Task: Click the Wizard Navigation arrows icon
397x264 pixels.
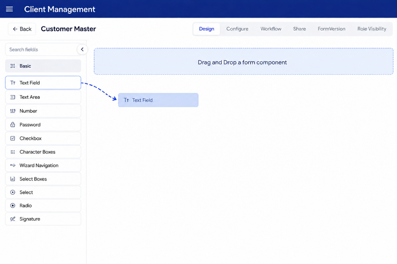Action: coord(13,165)
